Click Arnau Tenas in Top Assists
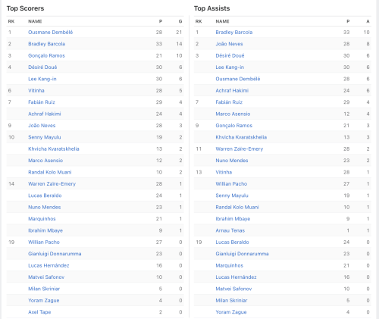The image size is (379, 319). (x=230, y=230)
